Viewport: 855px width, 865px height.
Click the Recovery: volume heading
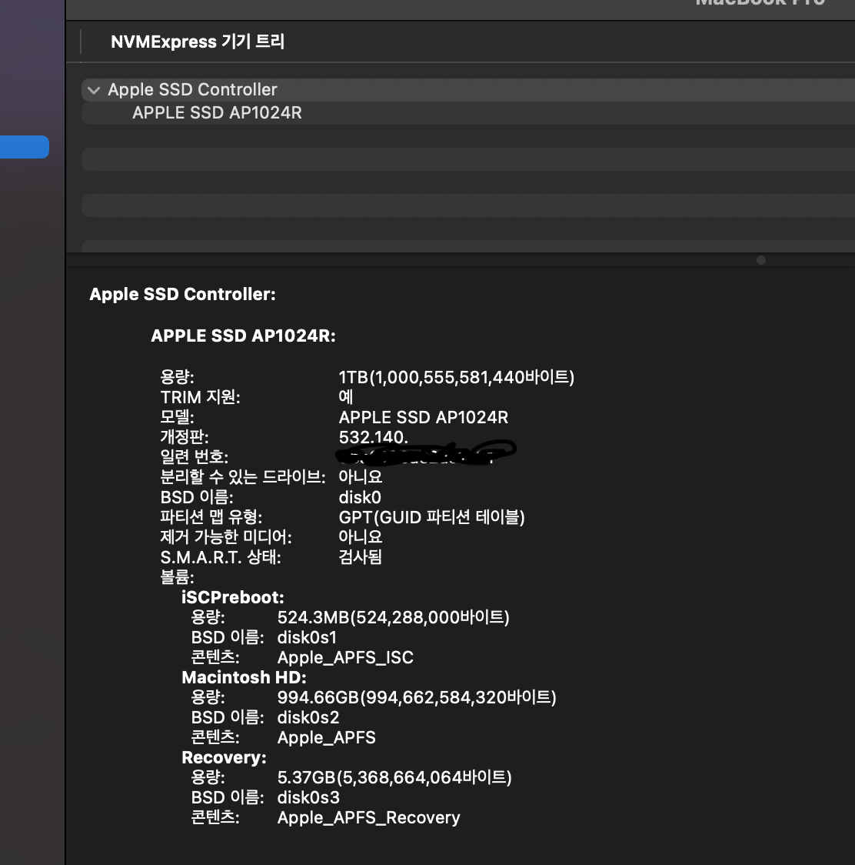pyautogui.click(x=224, y=757)
